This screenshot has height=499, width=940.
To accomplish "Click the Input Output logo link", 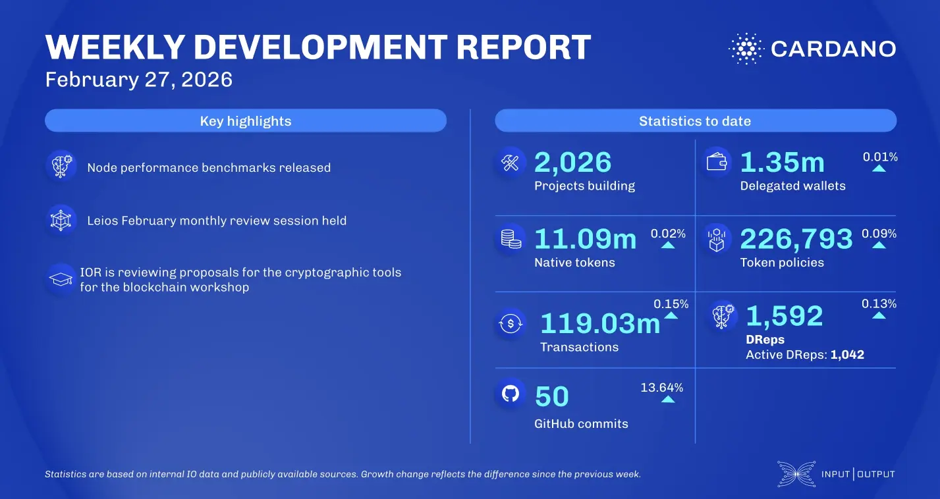I will click(836, 474).
